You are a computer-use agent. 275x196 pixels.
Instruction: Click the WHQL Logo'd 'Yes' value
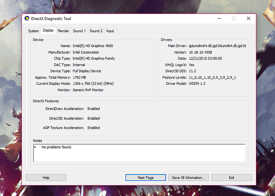(192, 65)
